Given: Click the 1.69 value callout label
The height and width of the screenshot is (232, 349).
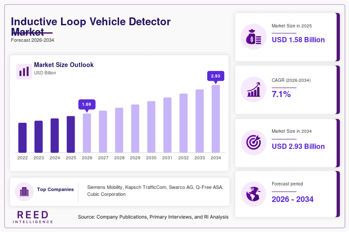Looking at the screenshot, I should click(87, 104).
